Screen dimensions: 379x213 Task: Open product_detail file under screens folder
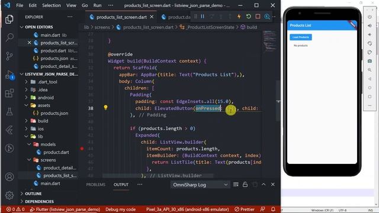[x=59, y=167]
